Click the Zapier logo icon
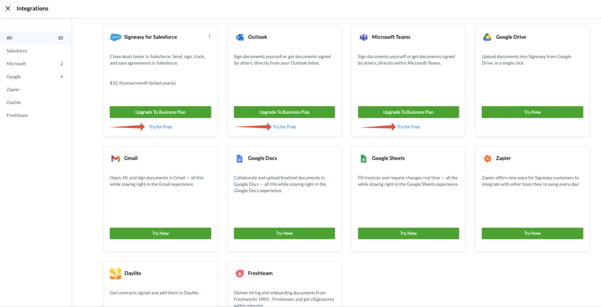The height and width of the screenshot is (307, 601). coord(488,159)
